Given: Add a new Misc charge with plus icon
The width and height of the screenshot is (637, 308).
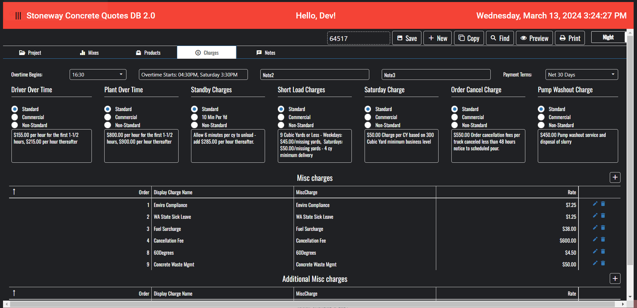Looking at the screenshot, I should pos(615,177).
